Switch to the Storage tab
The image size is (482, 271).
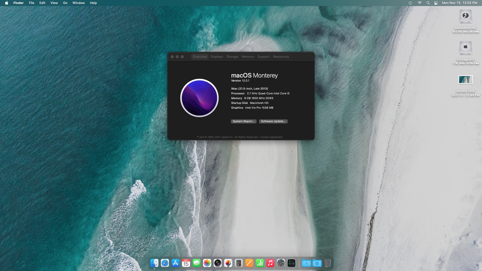(x=232, y=57)
